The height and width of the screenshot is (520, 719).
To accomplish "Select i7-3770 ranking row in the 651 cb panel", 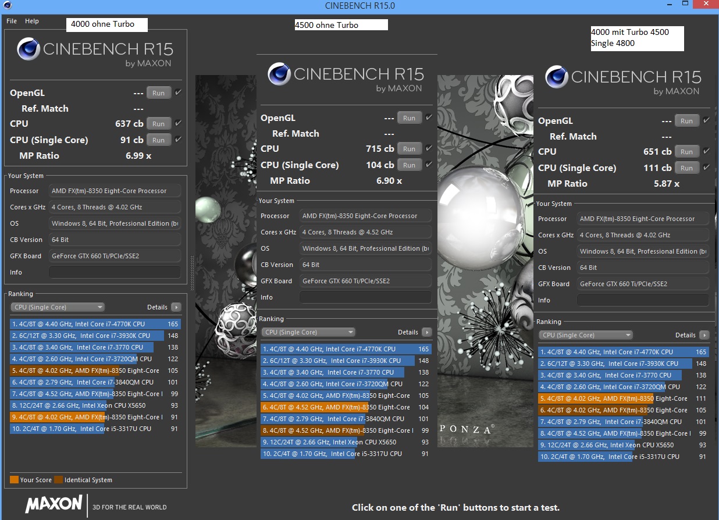I will [x=624, y=375].
